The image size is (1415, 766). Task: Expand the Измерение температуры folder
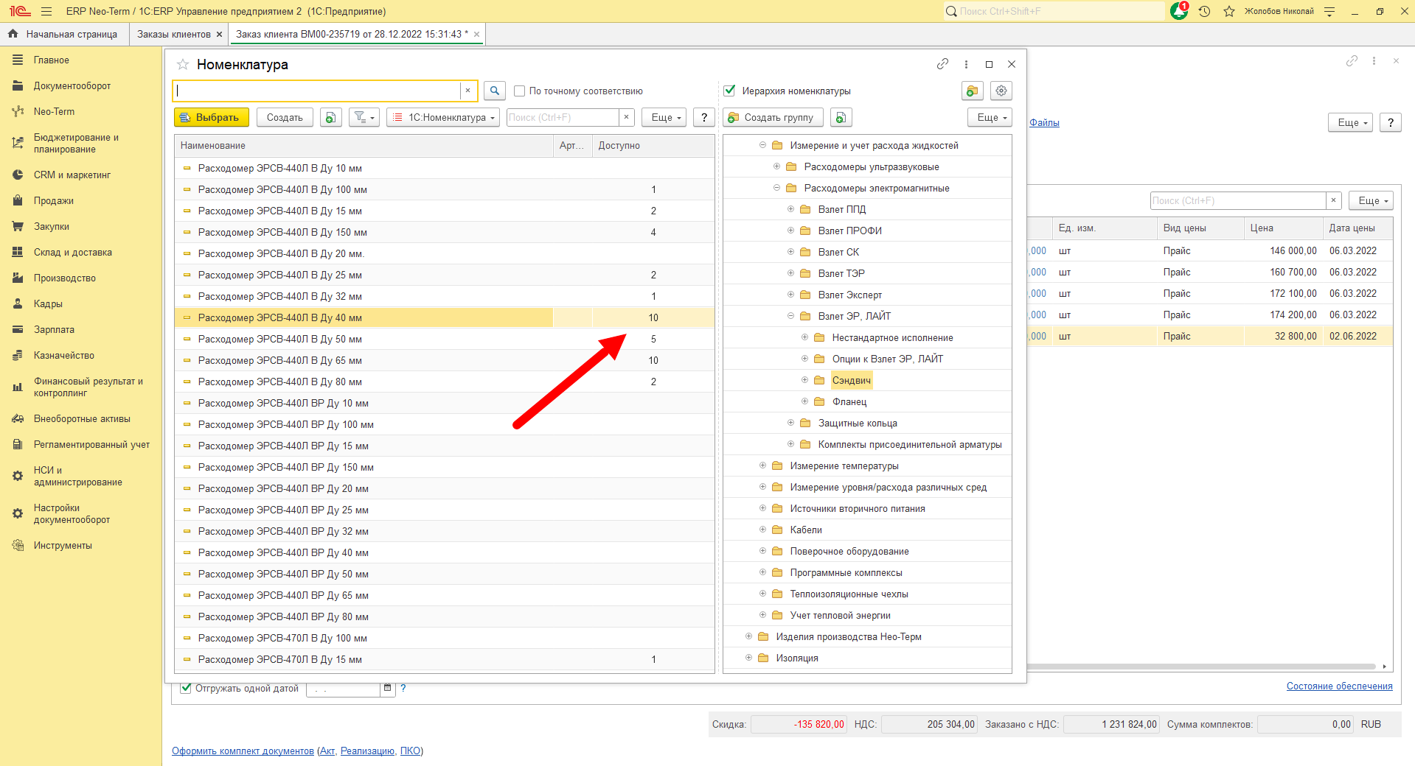coord(762,465)
